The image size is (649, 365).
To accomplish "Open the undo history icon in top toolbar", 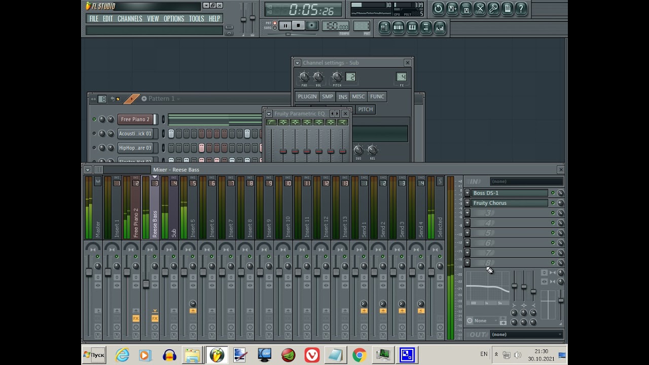I will (438, 8).
